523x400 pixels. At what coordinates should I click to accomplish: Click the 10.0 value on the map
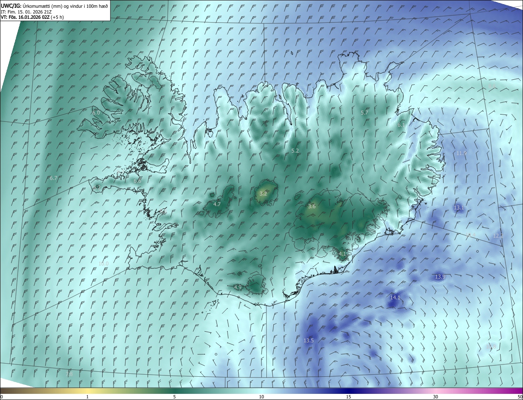coord(103,264)
